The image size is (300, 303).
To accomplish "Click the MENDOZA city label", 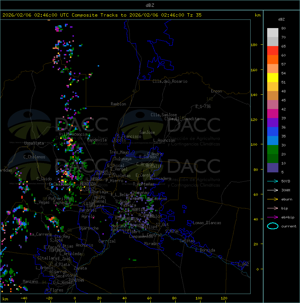I will 88,184.
